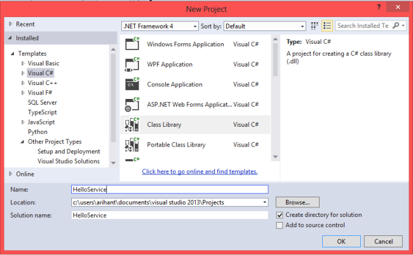This screenshot has height=255, width=413.
Task: Click the "Class Library" template name
Action: point(164,124)
